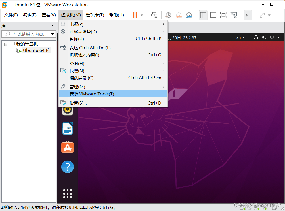Open the 选项卡(T) menu
Screen dimensions: 285x211
(x=95, y=15)
